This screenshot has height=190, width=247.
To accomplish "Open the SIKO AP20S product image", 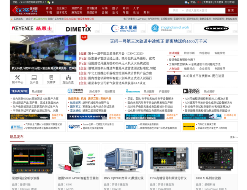I will click(x=78, y=159).
